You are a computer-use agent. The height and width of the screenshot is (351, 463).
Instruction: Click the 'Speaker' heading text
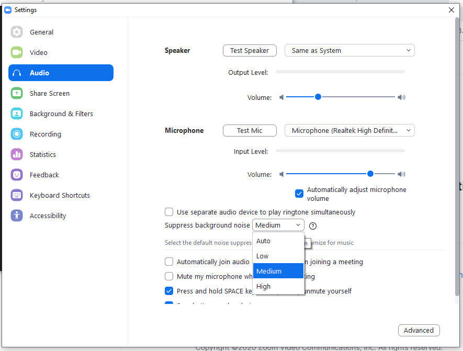click(x=177, y=51)
